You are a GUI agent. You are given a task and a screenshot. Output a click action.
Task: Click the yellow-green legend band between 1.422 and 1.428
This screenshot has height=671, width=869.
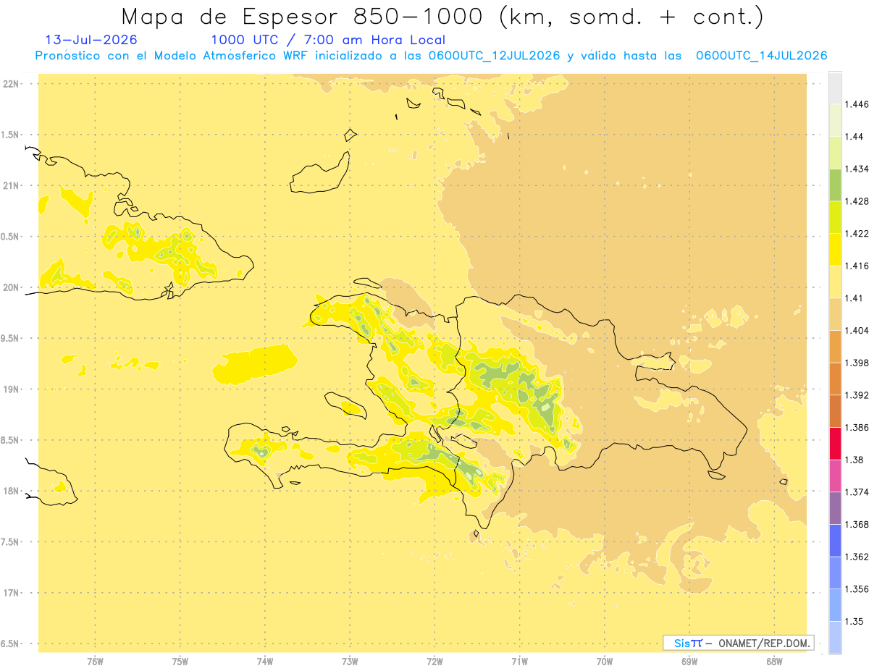coord(835,217)
